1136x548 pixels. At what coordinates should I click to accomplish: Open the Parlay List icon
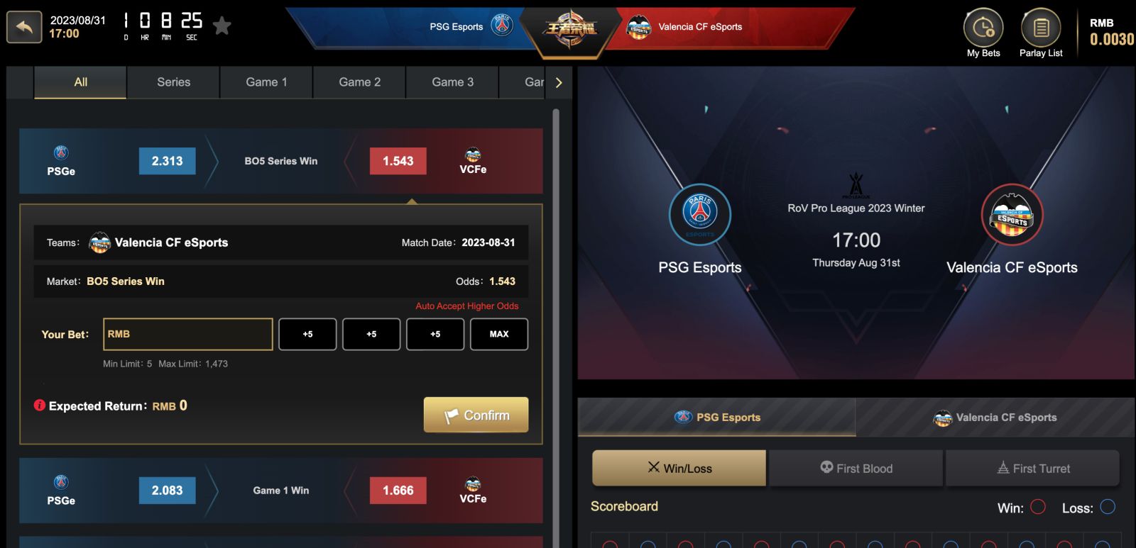(x=1041, y=28)
